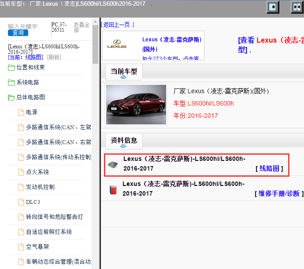Click the [查看 Lexus models link

(x=271, y=45)
